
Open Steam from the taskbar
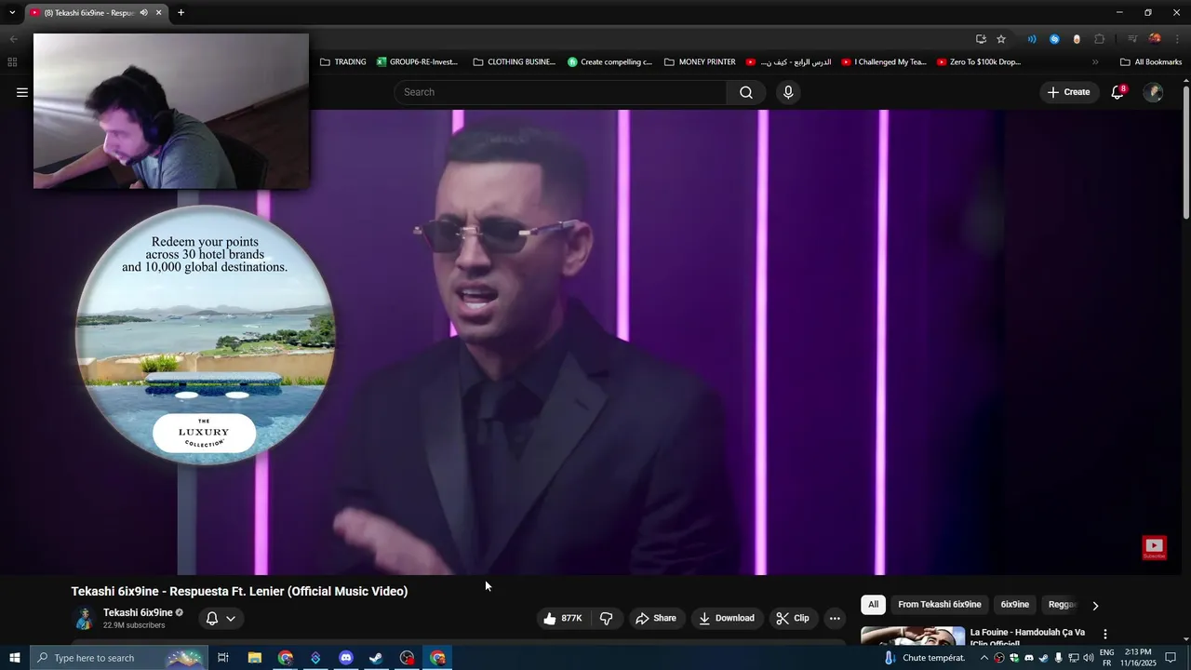point(376,658)
